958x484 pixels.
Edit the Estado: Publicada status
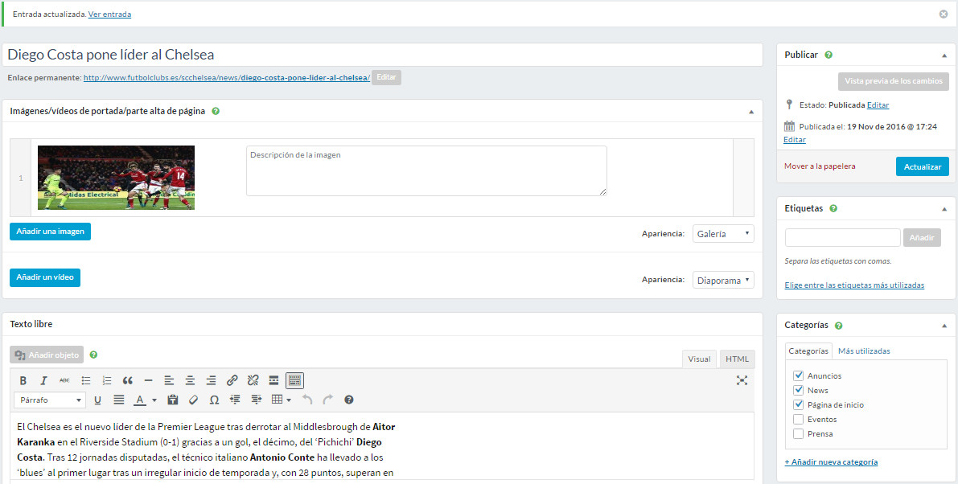878,105
